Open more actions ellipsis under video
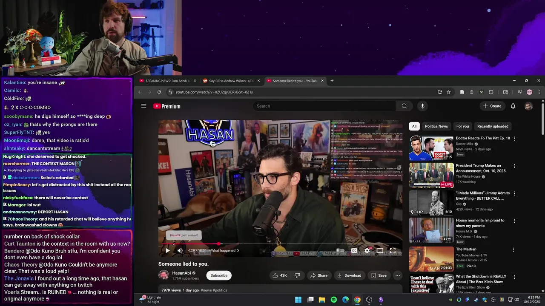545x306 pixels. coord(398,275)
